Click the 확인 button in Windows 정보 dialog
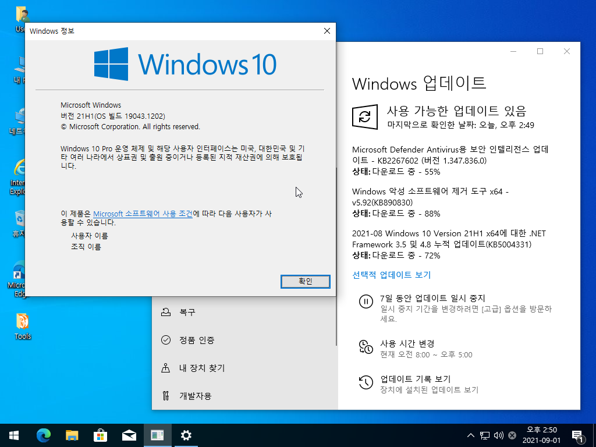The image size is (596, 447). pos(305,281)
